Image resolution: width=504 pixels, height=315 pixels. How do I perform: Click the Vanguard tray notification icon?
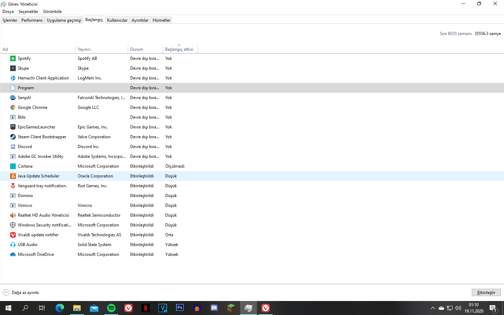pyautogui.click(x=13, y=186)
